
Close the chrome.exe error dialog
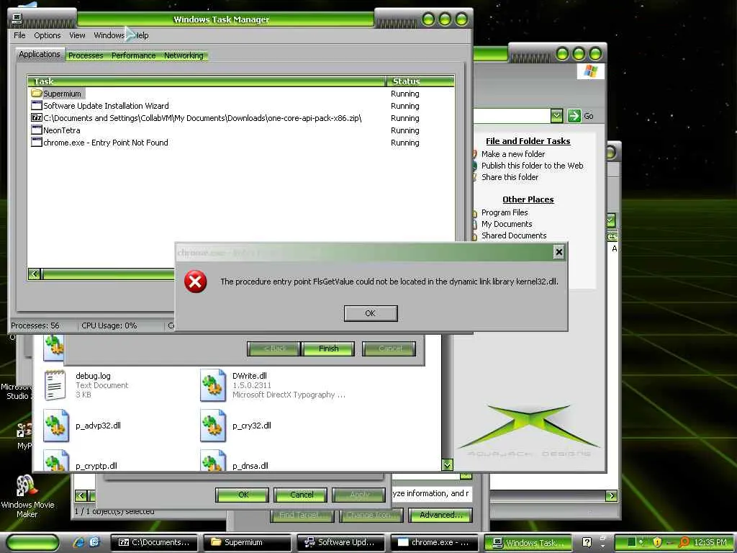coord(559,253)
